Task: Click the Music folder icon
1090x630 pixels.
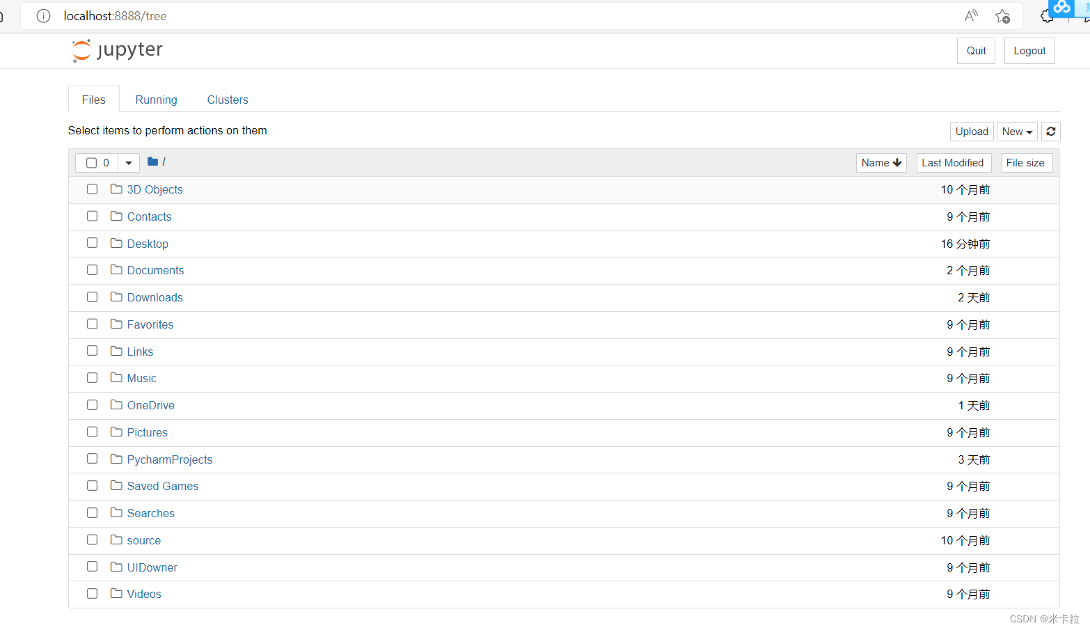Action: pos(116,377)
